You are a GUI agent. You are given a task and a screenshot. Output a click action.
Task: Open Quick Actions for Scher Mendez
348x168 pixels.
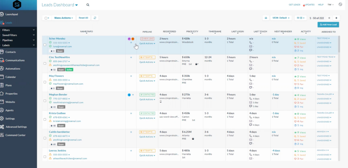[x=147, y=43]
